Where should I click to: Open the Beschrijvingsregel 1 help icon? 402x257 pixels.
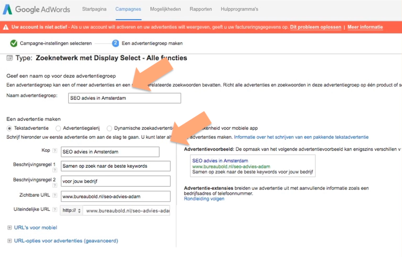tap(55, 170)
